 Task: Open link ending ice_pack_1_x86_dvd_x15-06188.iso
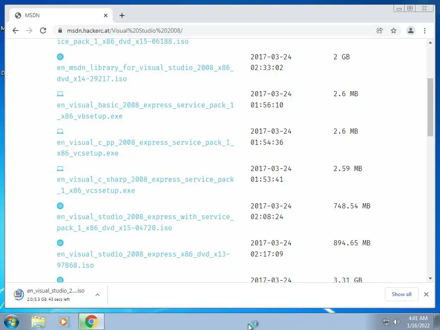pyautogui.click(x=122, y=42)
